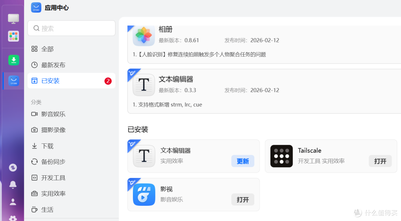The image size is (401, 221).
Task: Click 相册 changelog about 人脸识别
Action: (x=199, y=55)
